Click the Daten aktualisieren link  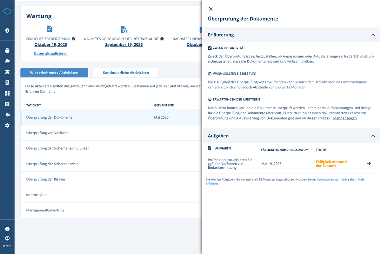51,54
